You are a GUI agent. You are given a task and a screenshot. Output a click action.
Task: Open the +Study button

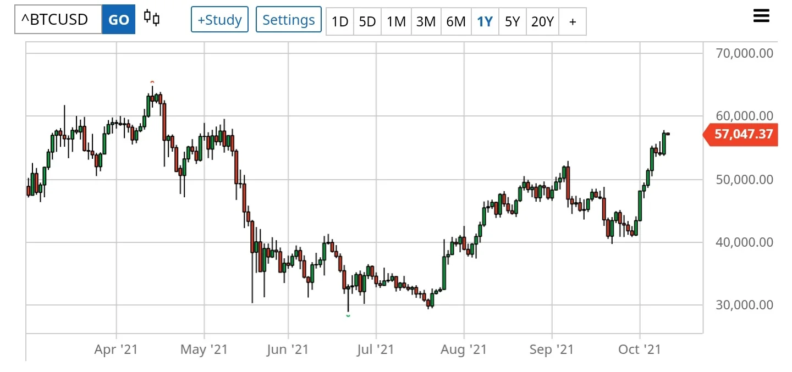(x=219, y=20)
